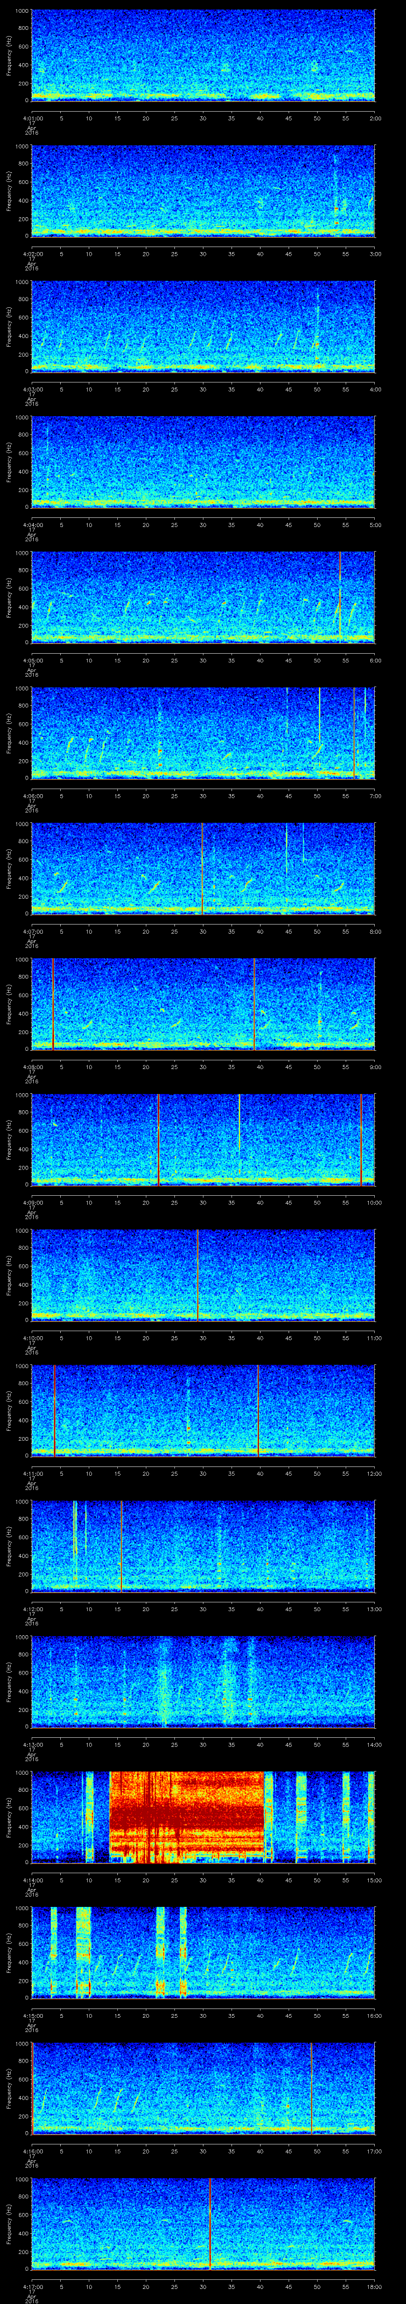Click the spectrogram panel starting at 4:01:00

(x=203, y=56)
